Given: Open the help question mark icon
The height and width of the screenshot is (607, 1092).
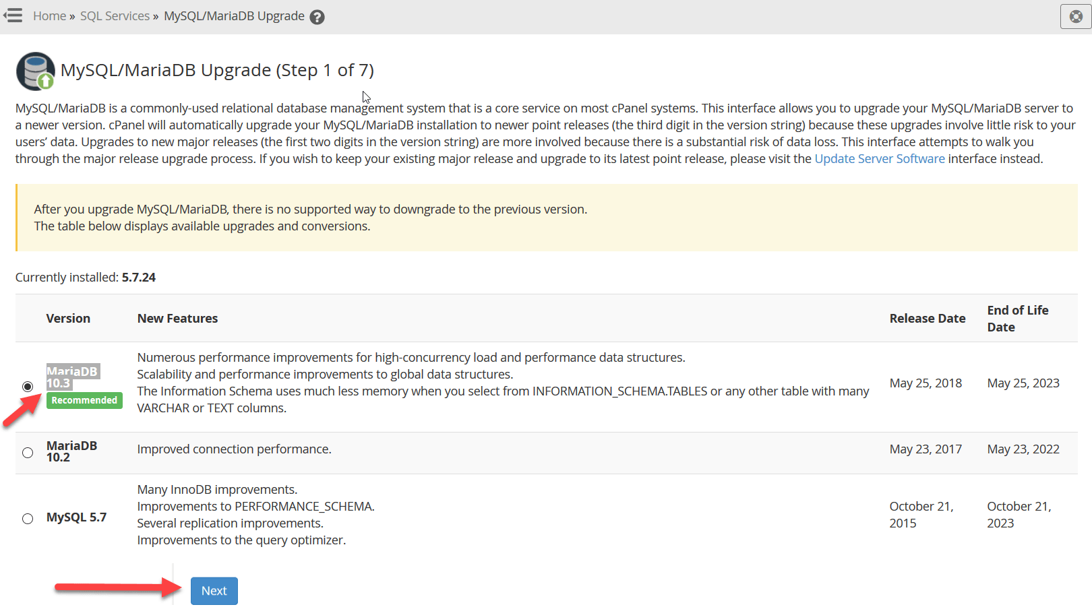Looking at the screenshot, I should (317, 17).
